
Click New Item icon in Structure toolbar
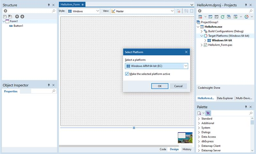5,17
